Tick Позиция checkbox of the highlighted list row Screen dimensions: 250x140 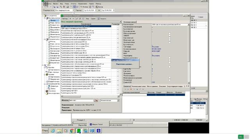(118, 26)
